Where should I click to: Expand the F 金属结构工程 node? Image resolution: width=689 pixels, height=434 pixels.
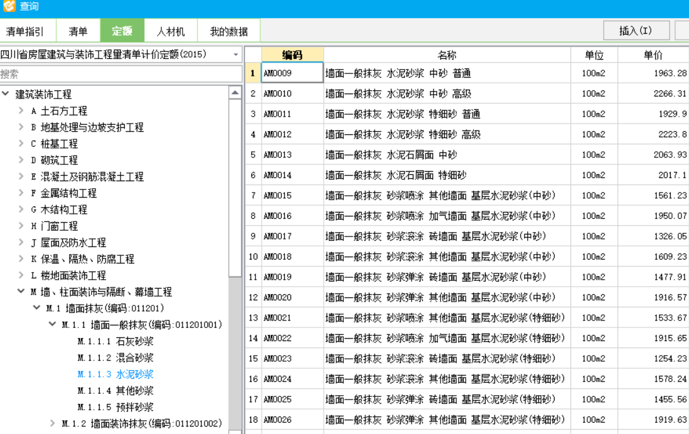(21, 193)
